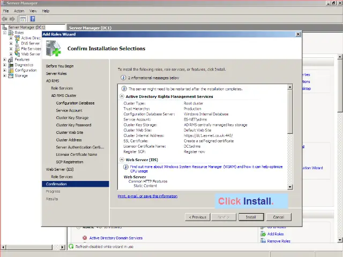Click the Cancel button

point(279,217)
